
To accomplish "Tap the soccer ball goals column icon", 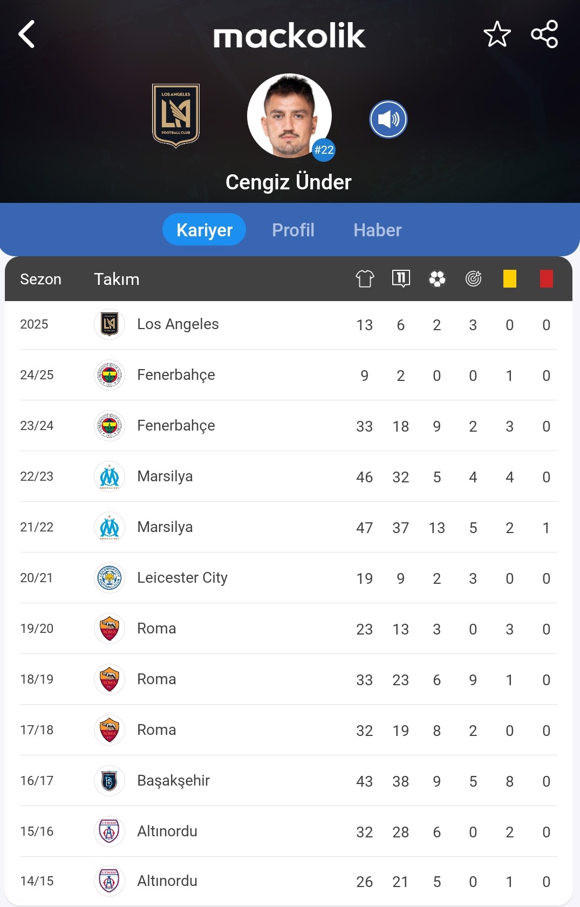I will 437,279.
